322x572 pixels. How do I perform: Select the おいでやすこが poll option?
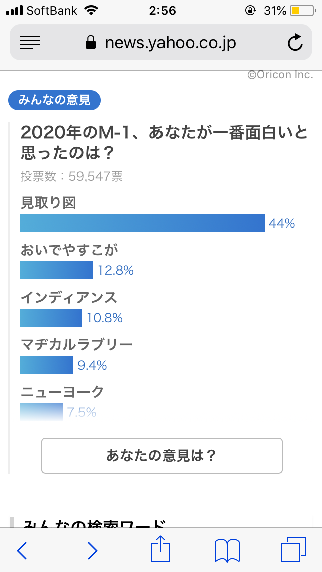(x=69, y=251)
